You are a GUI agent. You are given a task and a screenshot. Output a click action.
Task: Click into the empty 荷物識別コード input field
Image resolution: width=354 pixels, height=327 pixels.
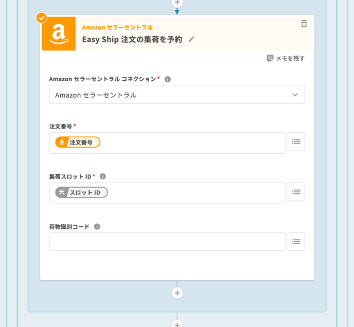[x=167, y=242]
